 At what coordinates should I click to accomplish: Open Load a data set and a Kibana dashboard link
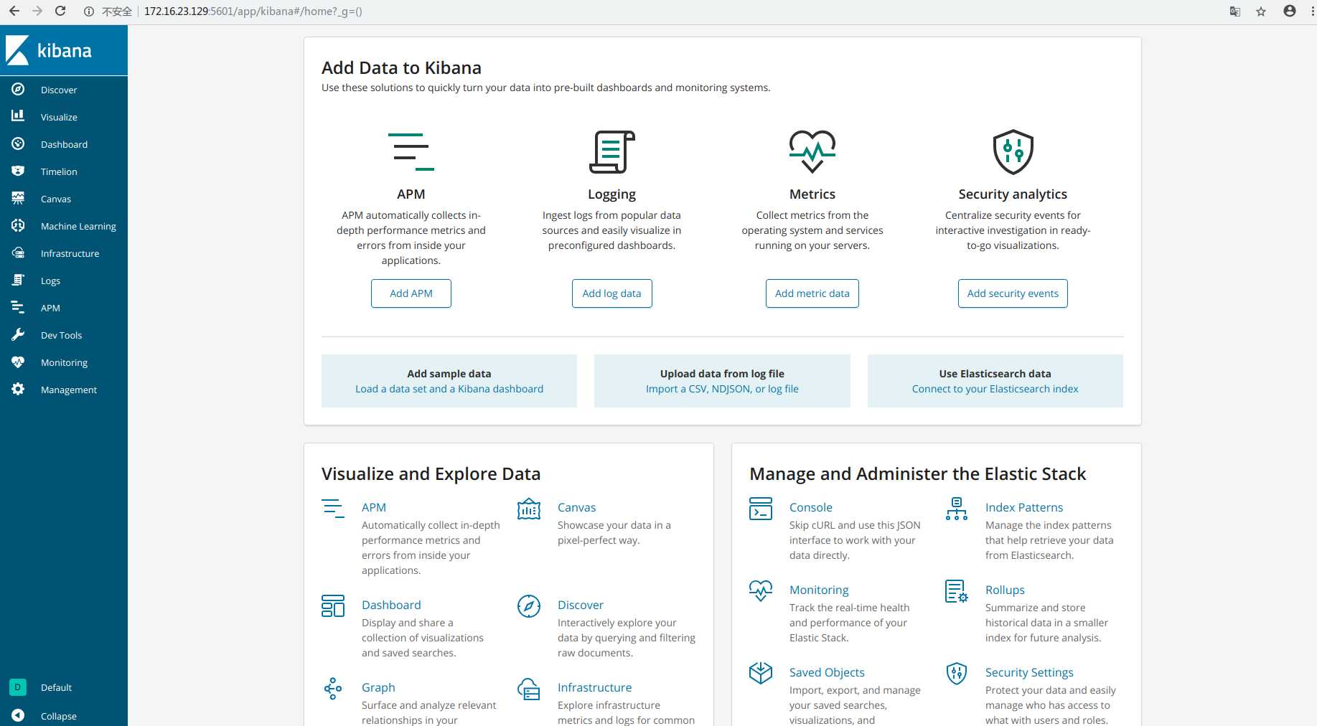pos(449,389)
